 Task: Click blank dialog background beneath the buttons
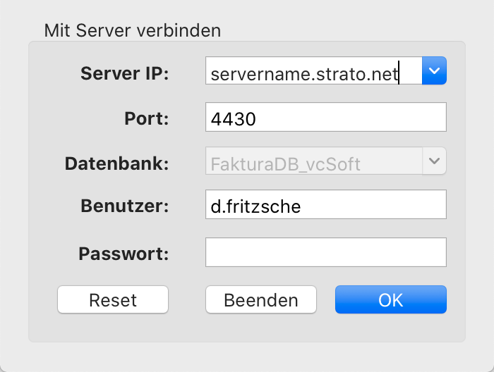247,328
